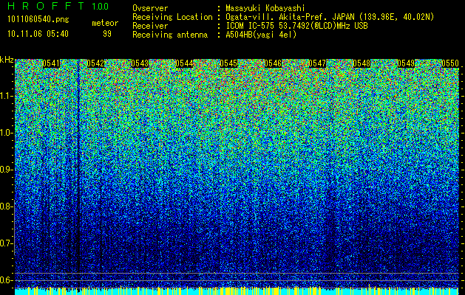Click the HROFFT 1.0.0 title text

(58, 6)
